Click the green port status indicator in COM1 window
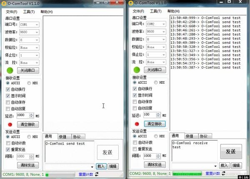 (x=10, y=70)
